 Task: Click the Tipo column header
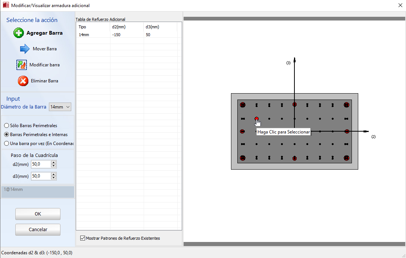[93, 27]
